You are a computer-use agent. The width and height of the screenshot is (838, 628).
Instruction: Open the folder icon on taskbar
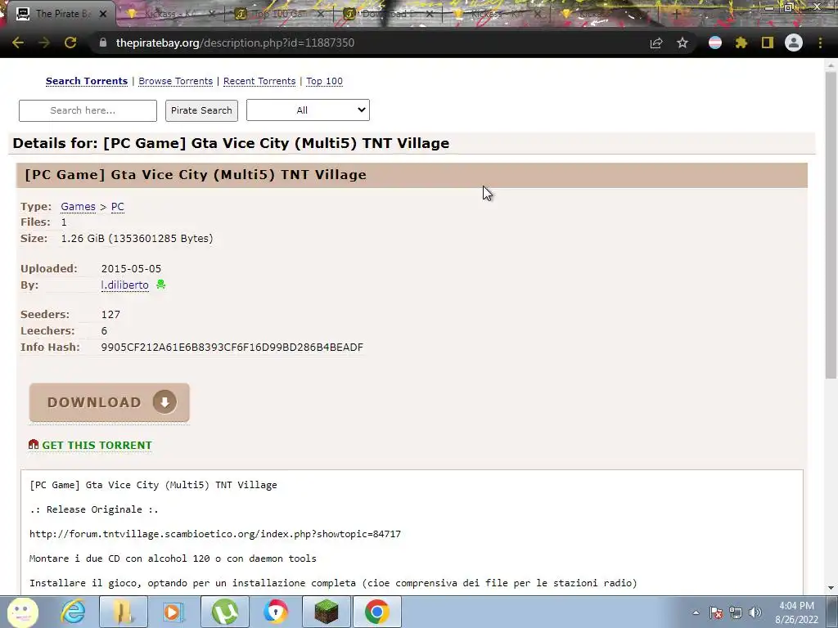(123, 612)
